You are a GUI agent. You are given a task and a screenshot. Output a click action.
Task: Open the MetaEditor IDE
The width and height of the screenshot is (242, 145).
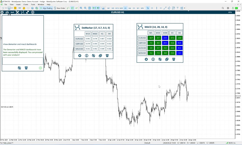coord(20,8)
